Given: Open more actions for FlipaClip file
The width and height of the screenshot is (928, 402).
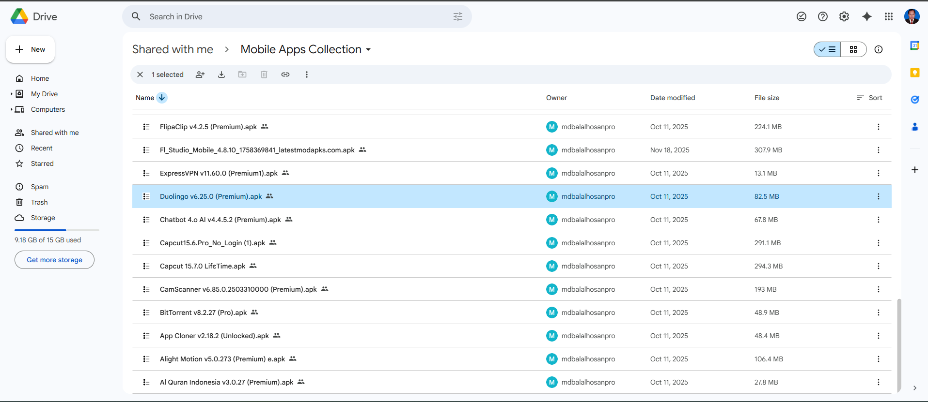Looking at the screenshot, I should 878,127.
